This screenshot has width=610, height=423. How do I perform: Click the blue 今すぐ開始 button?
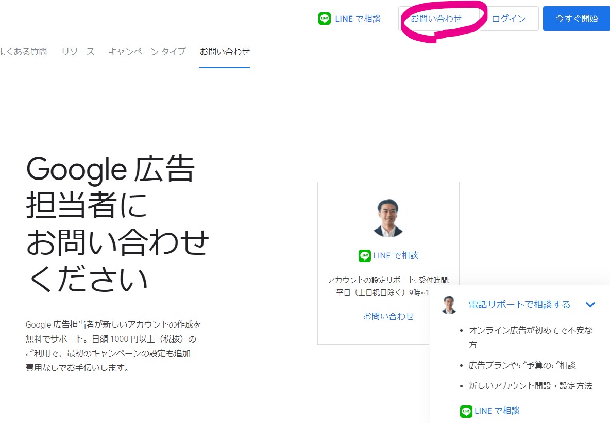coord(576,18)
